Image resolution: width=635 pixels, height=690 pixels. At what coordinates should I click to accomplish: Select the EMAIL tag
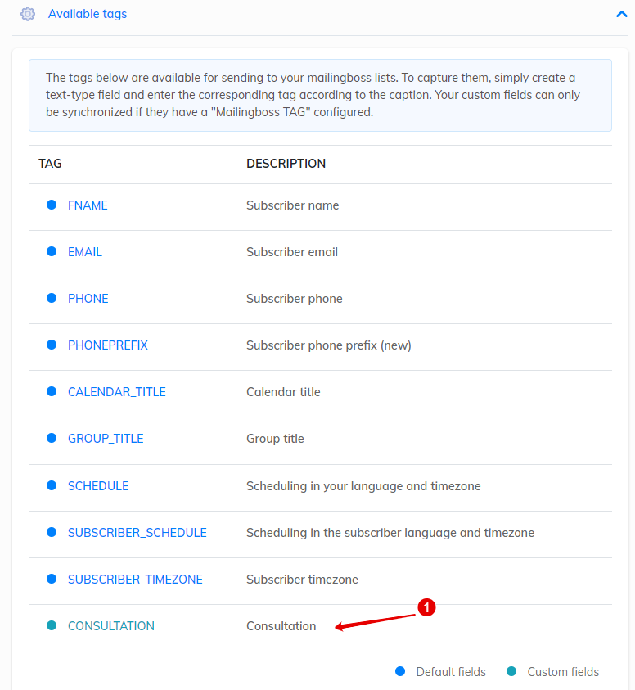85,252
